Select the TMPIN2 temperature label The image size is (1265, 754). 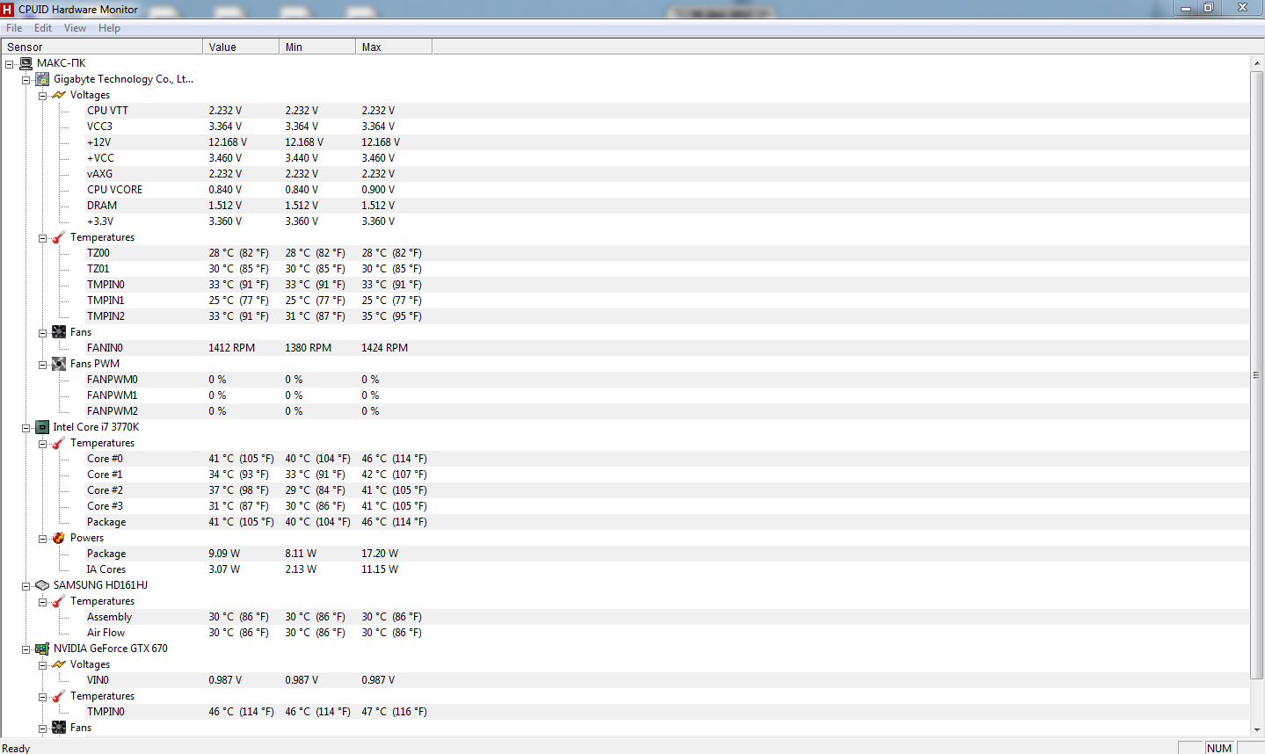105,316
